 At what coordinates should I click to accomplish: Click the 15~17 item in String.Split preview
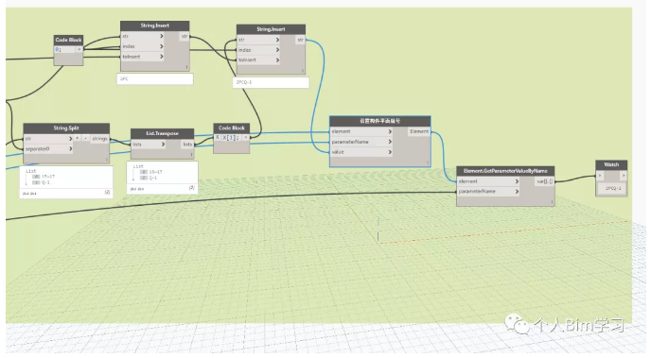coord(44,177)
